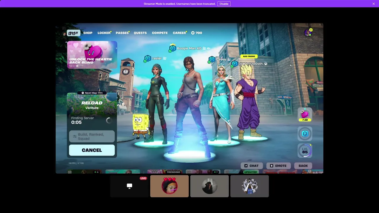Open the UPDATED island thumbnail
Image resolution: width=379 pixels, height=213 pixels.
tap(243, 172)
